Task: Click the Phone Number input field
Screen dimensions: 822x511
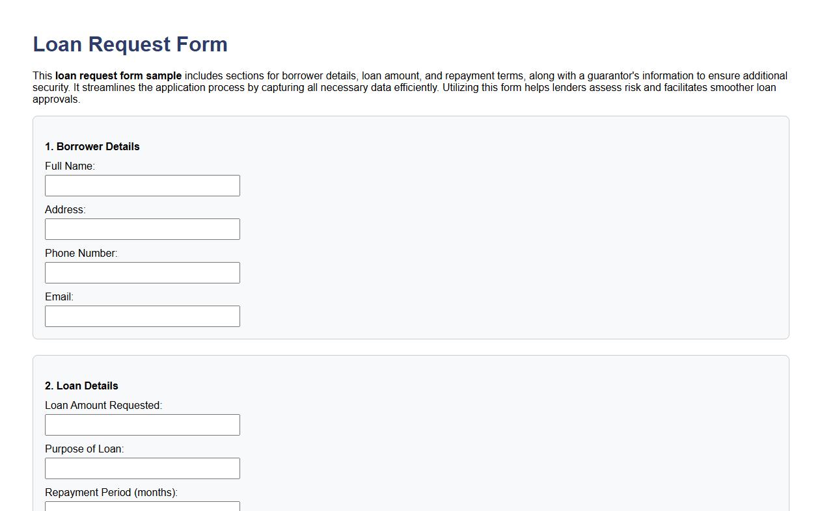Action: coord(142,272)
